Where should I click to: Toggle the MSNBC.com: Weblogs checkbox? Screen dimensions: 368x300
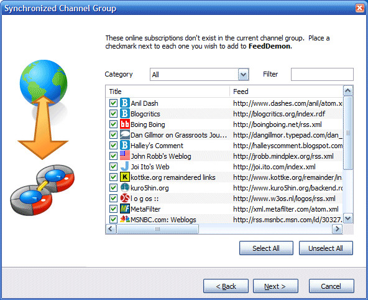(x=113, y=220)
